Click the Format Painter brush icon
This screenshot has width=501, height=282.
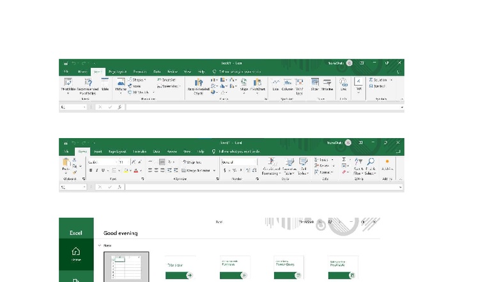click(74, 173)
